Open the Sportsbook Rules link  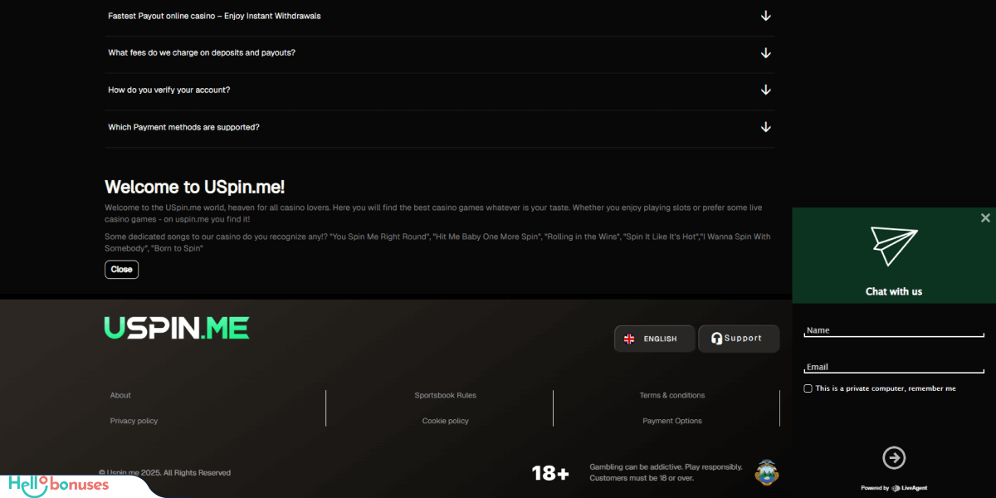(x=446, y=395)
